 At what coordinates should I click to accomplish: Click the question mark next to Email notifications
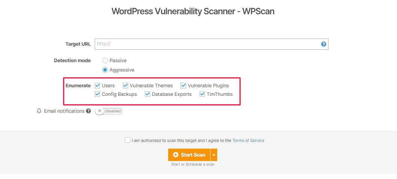[x=88, y=111]
